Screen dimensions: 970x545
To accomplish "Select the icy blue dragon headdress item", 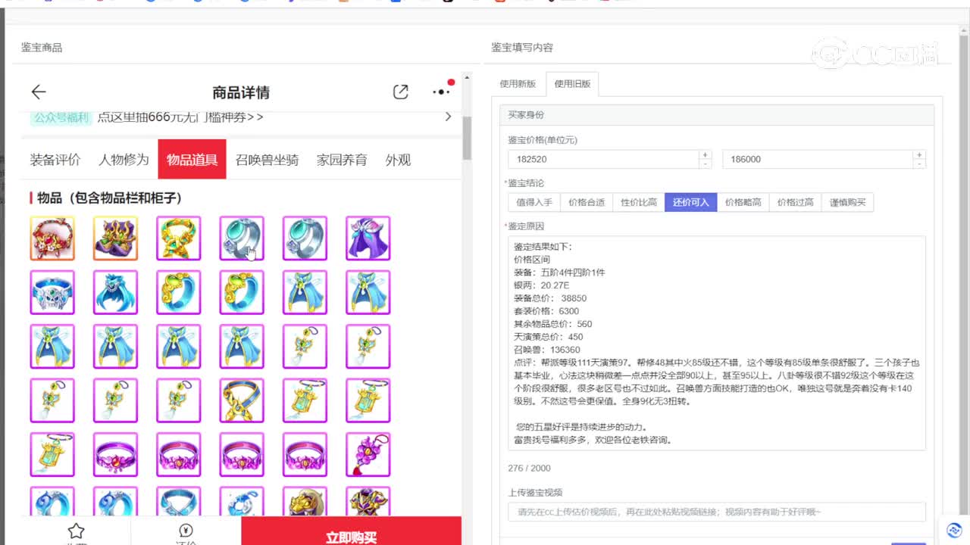I will pyautogui.click(x=115, y=292).
